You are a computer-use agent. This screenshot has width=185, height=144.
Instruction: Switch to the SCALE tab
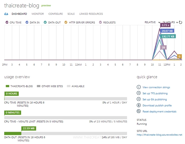tap(71, 14)
